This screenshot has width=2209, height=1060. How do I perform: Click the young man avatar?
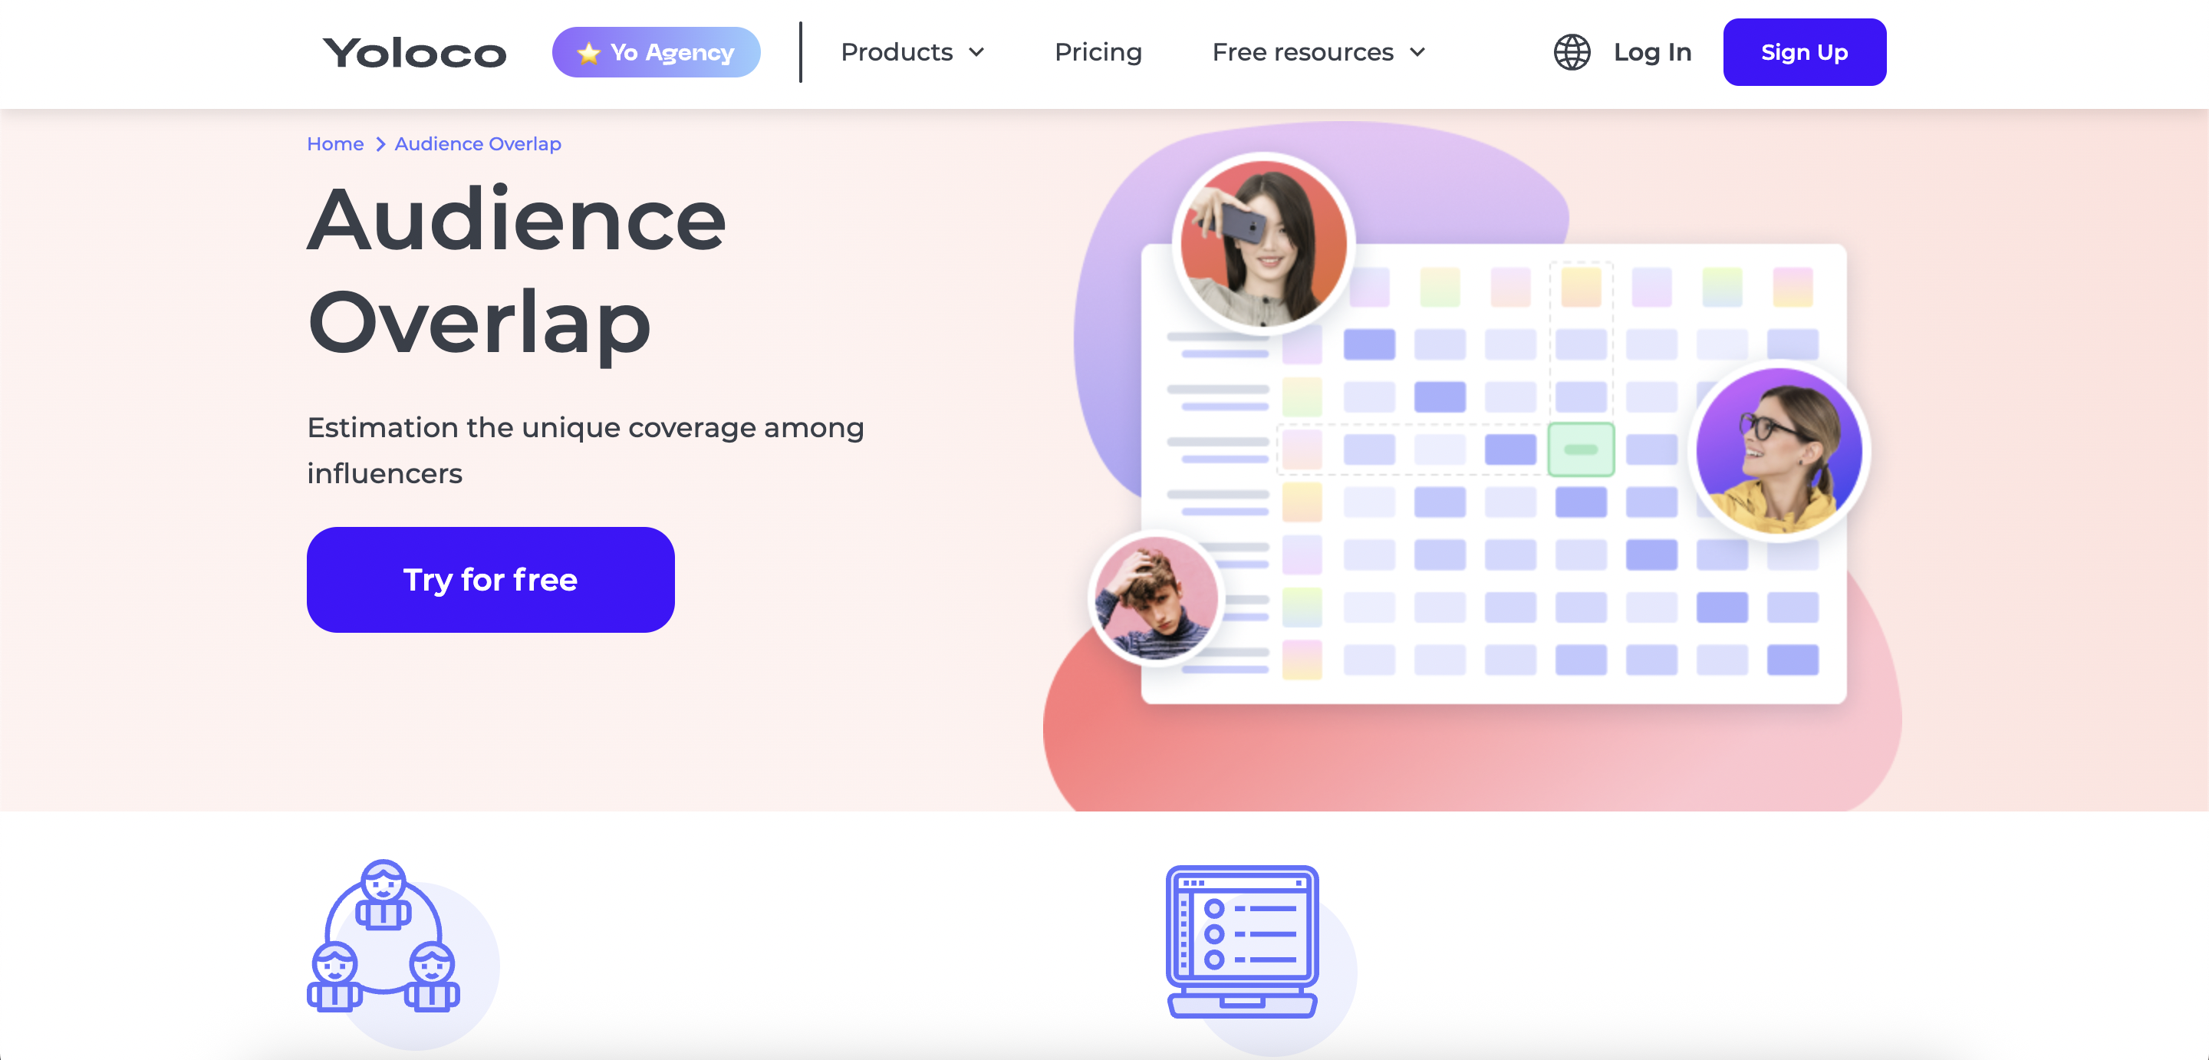[1157, 597]
